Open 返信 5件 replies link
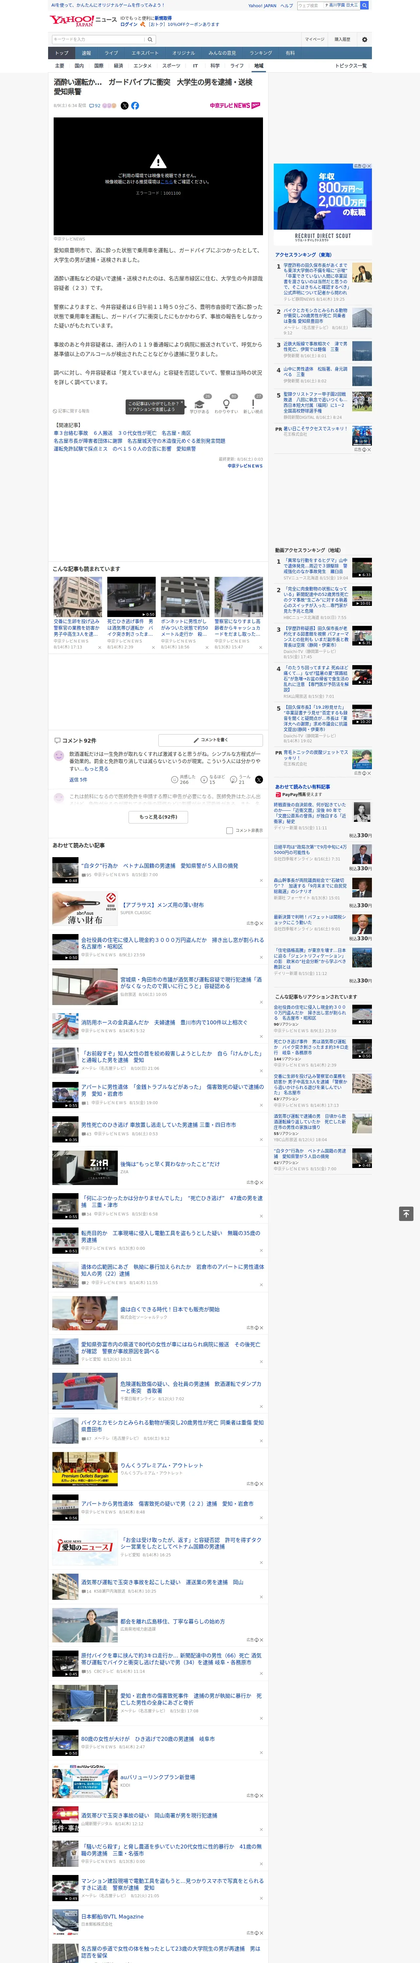This screenshot has height=1963, width=420. 79,780
